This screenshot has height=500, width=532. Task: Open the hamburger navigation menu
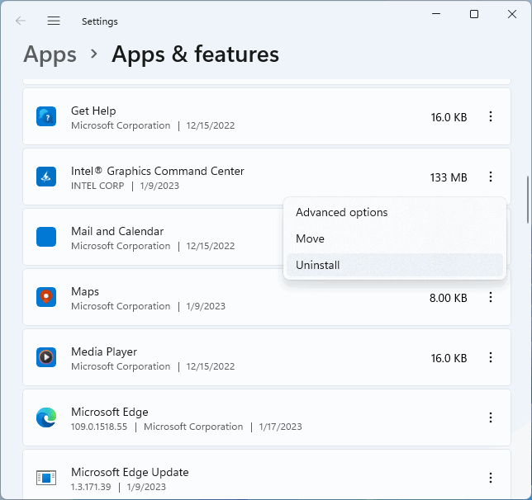point(54,21)
